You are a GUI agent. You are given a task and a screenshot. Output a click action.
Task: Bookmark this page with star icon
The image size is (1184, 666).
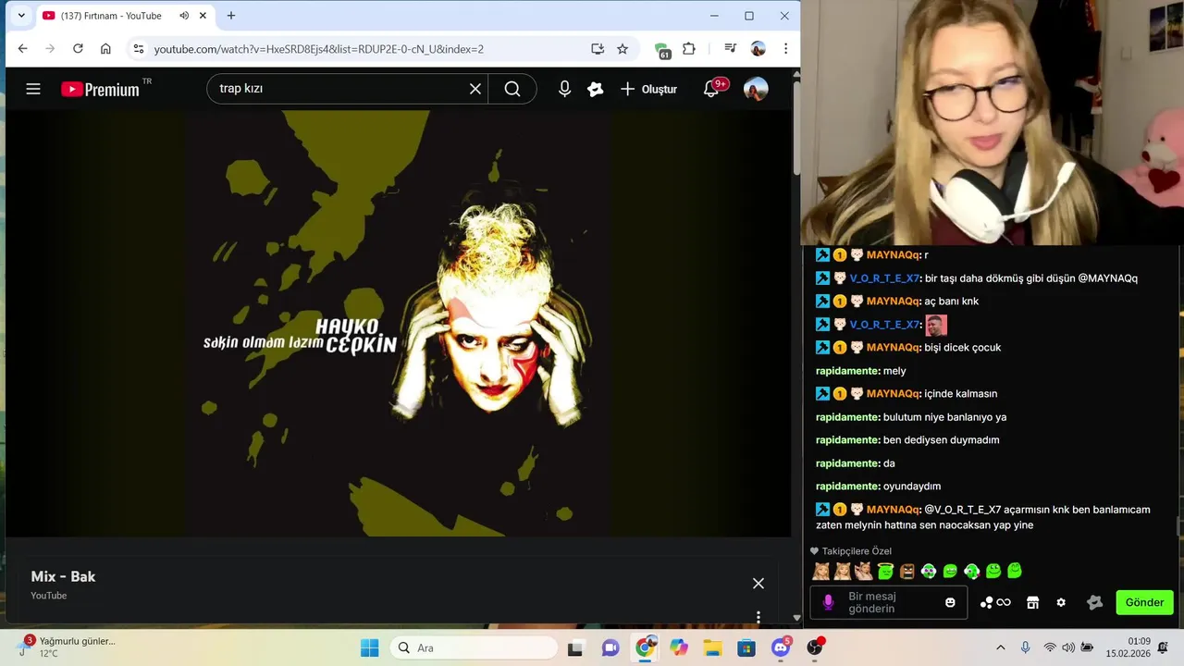(x=623, y=49)
